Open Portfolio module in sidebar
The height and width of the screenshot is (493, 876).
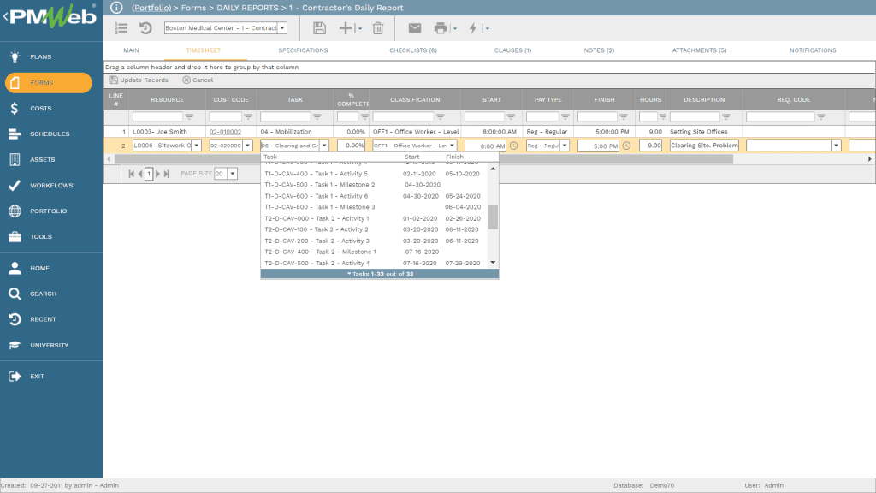48,211
